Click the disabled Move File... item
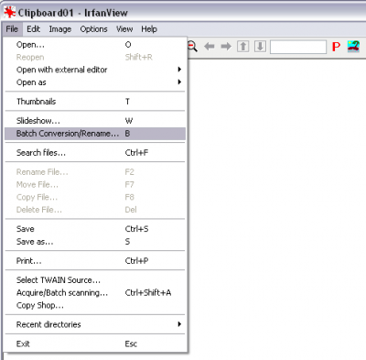The height and width of the screenshot is (360, 366). click(95, 184)
